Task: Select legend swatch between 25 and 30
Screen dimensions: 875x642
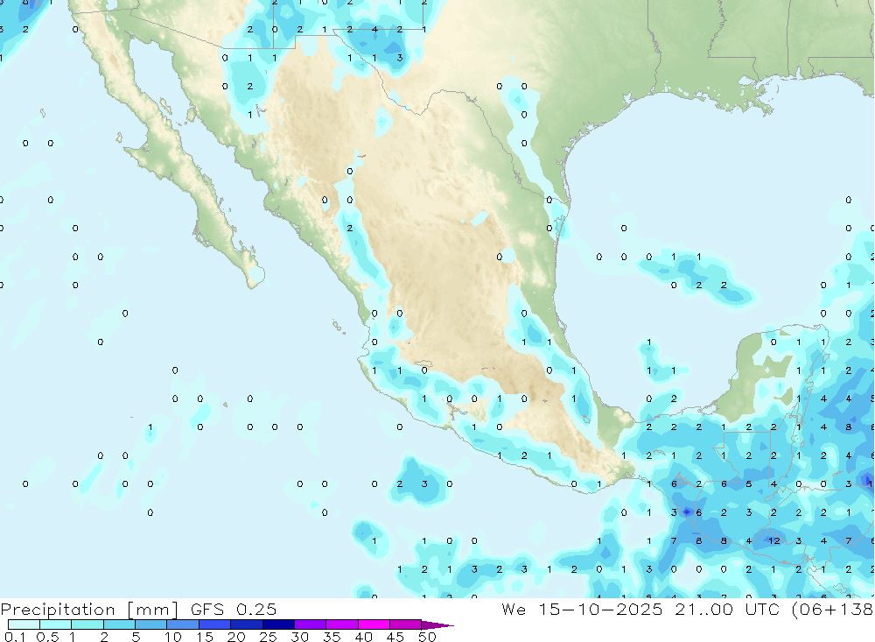Action: coord(278,624)
